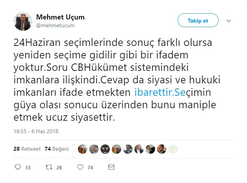Click the colorful fourth liker avatar
Screen dimensions: 247x183
116,149
